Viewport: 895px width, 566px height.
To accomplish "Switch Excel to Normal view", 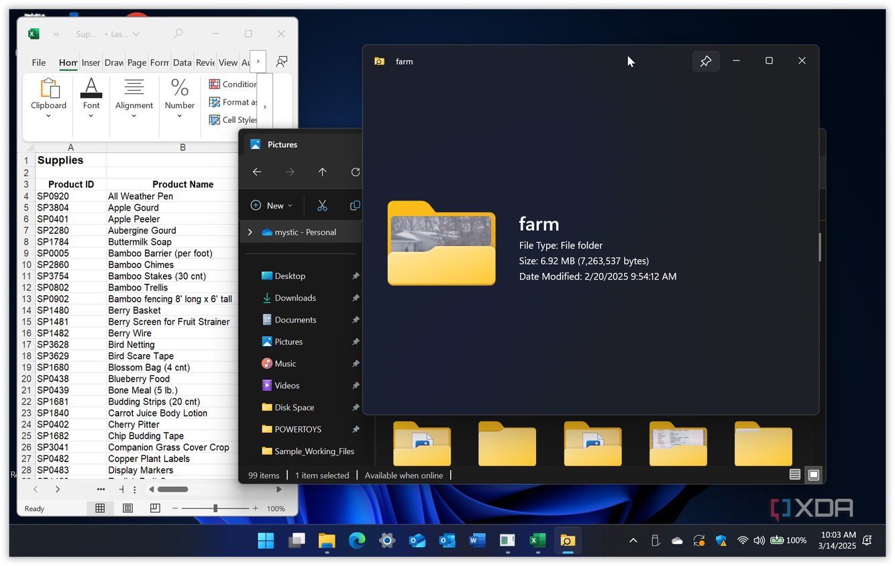I will 100,508.
